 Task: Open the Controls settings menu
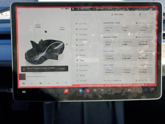81,24
